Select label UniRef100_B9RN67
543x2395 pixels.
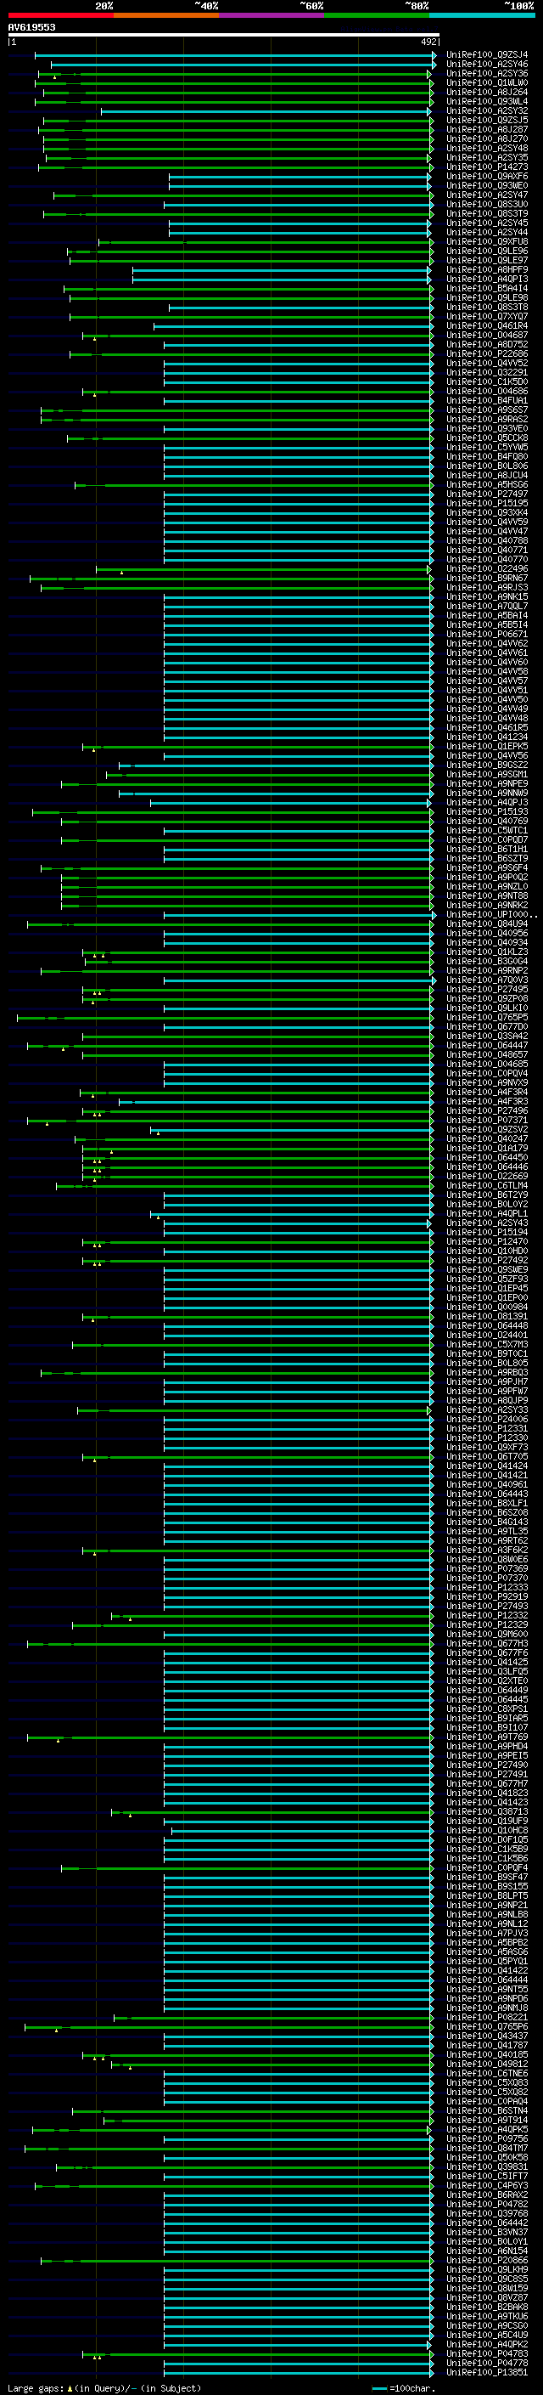[x=486, y=579]
